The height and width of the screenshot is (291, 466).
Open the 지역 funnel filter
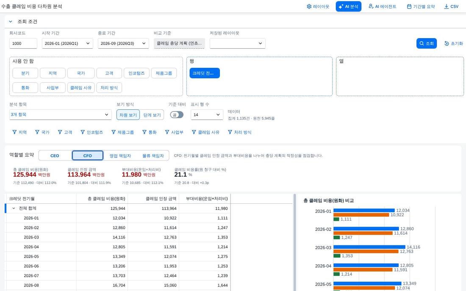coord(19,132)
